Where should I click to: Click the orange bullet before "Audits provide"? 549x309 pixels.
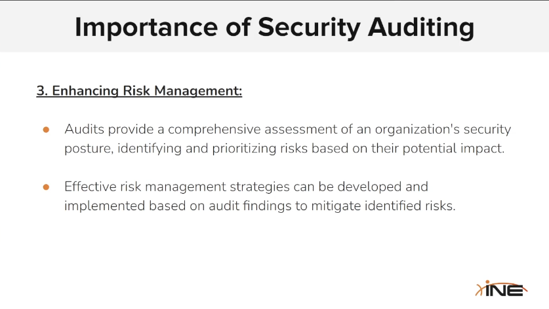click(x=47, y=130)
